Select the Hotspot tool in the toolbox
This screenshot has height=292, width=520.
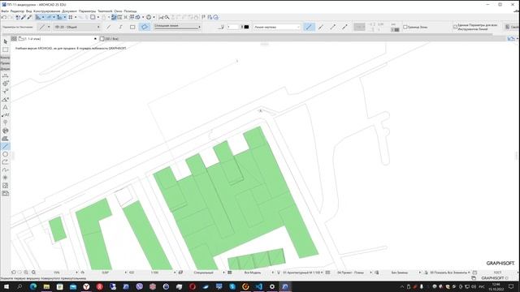(x=5, y=178)
